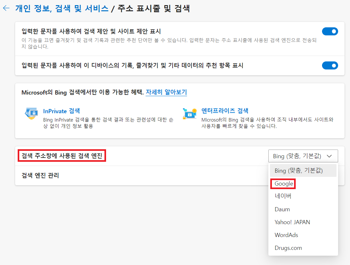Screen dimensions: 350x265
Task: Collapse the Bing (맞춤, 기본값) search engine dropdown
Action: pos(303,156)
